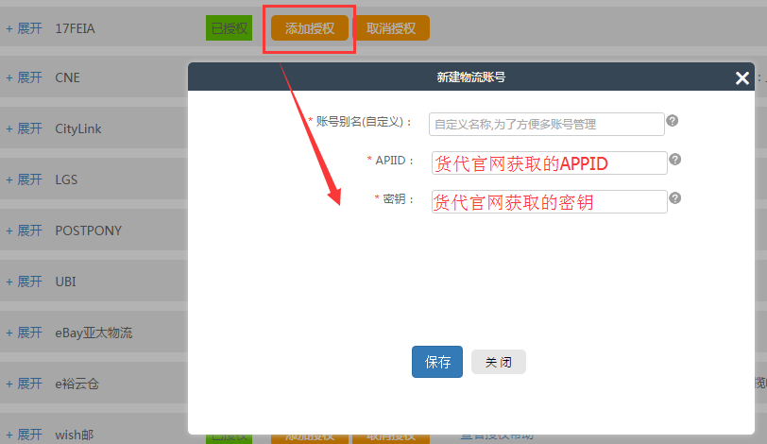Select the eBay亚太物流 carrier name

(x=94, y=333)
